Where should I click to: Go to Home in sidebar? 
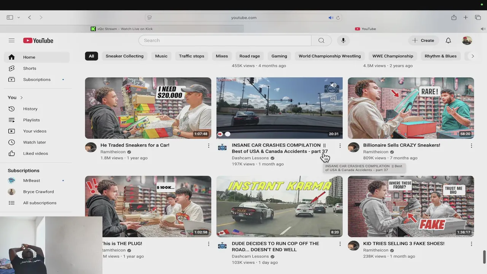click(x=37, y=57)
